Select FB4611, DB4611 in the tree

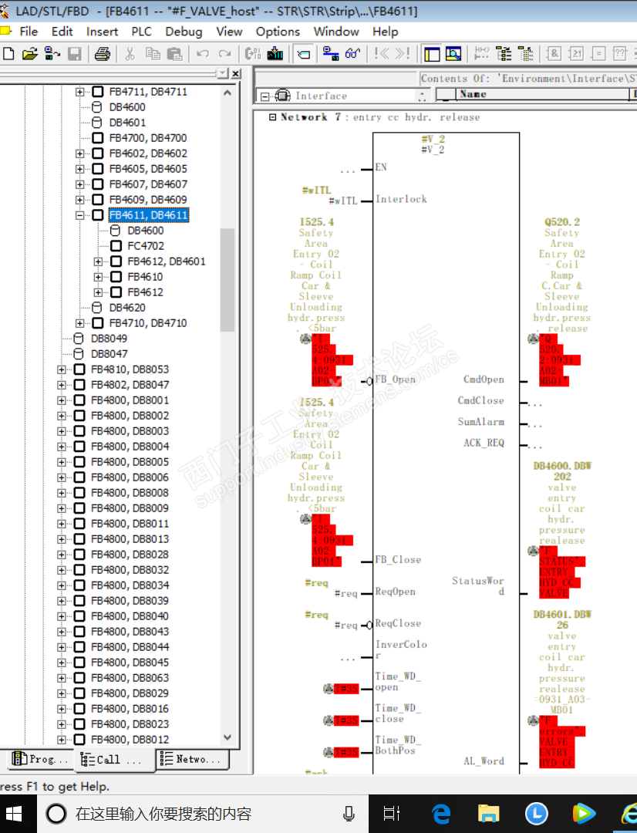click(x=148, y=215)
